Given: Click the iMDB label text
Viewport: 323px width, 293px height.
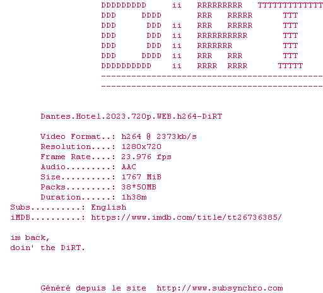Looking at the screenshot, I should 20,217.
